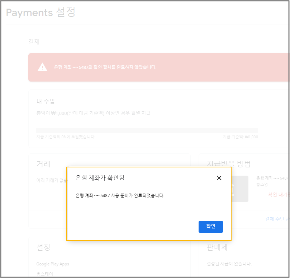Click the 결제 section heading

(34, 42)
